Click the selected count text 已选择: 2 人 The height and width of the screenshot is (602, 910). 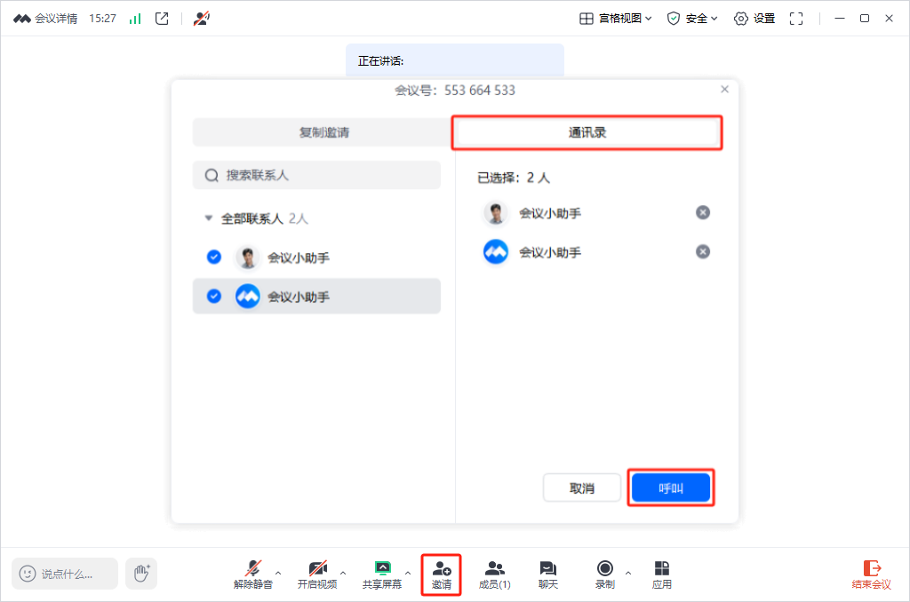pos(514,178)
